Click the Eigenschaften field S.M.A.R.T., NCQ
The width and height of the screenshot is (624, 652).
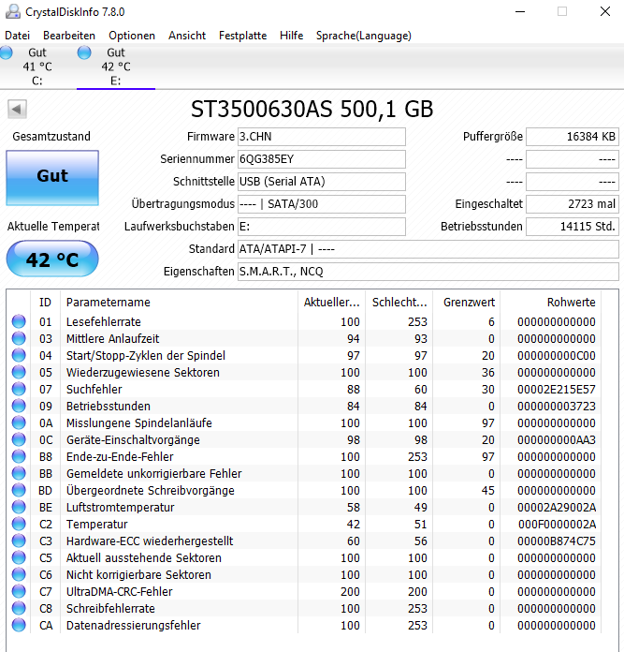click(428, 271)
